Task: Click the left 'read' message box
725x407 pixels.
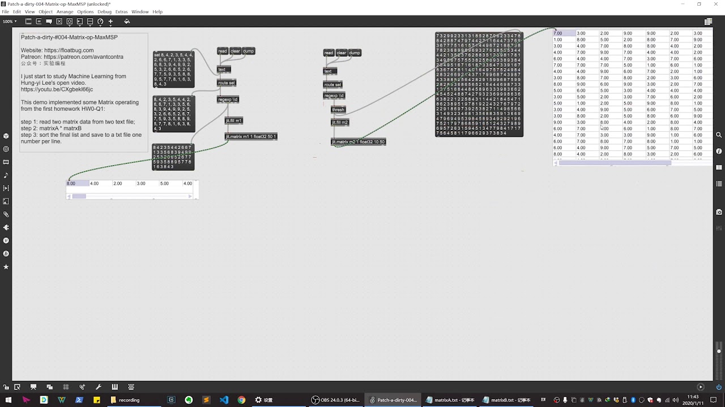Action: coord(223,51)
